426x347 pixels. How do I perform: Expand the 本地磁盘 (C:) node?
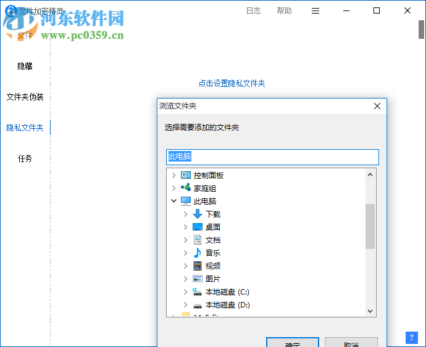(186, 292)
